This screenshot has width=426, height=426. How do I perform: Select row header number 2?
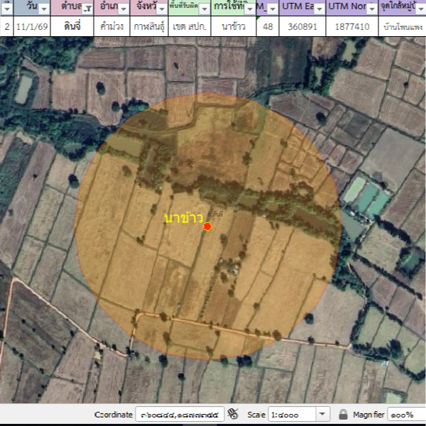6,27
